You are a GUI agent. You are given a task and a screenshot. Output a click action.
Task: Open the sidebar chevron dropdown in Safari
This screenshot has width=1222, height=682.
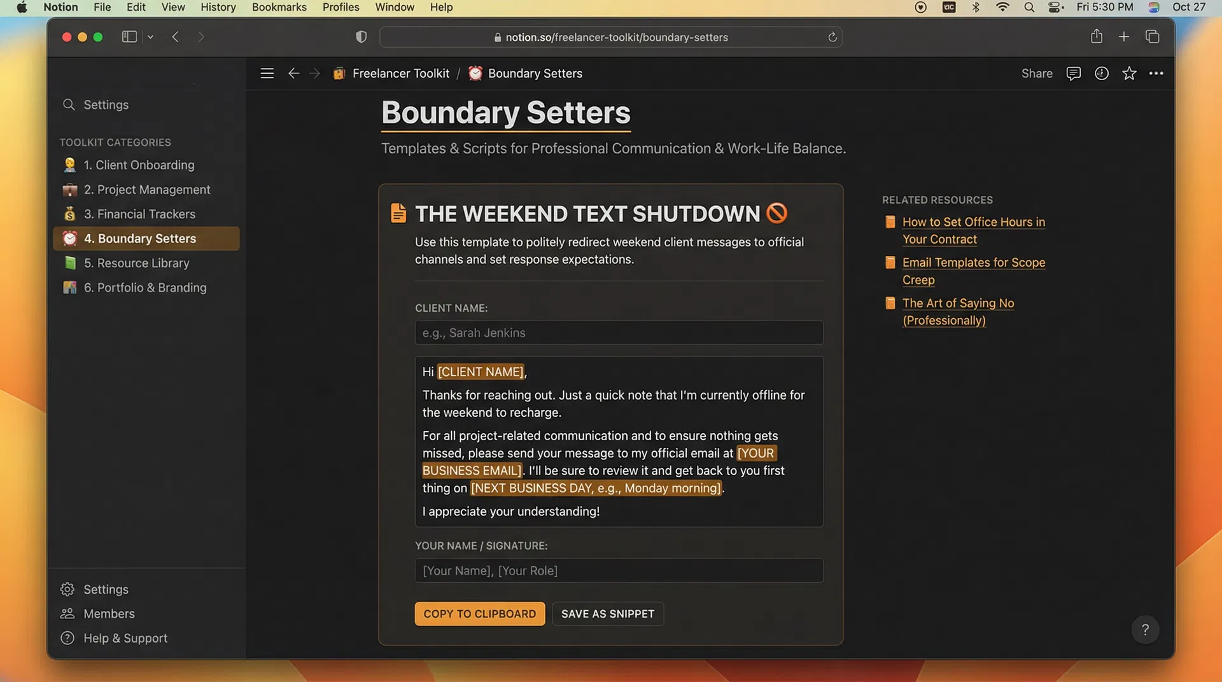[x=150, y=37]
